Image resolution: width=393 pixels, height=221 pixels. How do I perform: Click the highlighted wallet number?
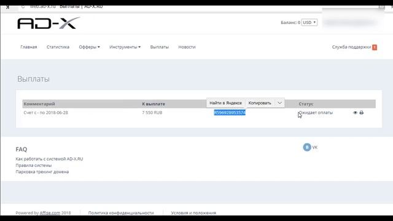(x=230, y=113)
